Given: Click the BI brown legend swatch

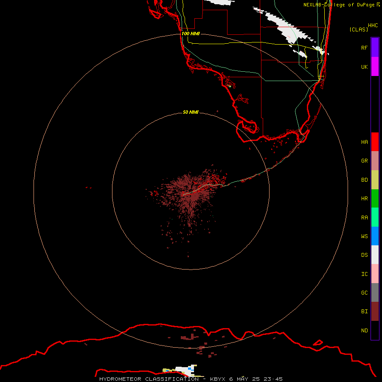Looking at the screenshot, I should [375, 312].
